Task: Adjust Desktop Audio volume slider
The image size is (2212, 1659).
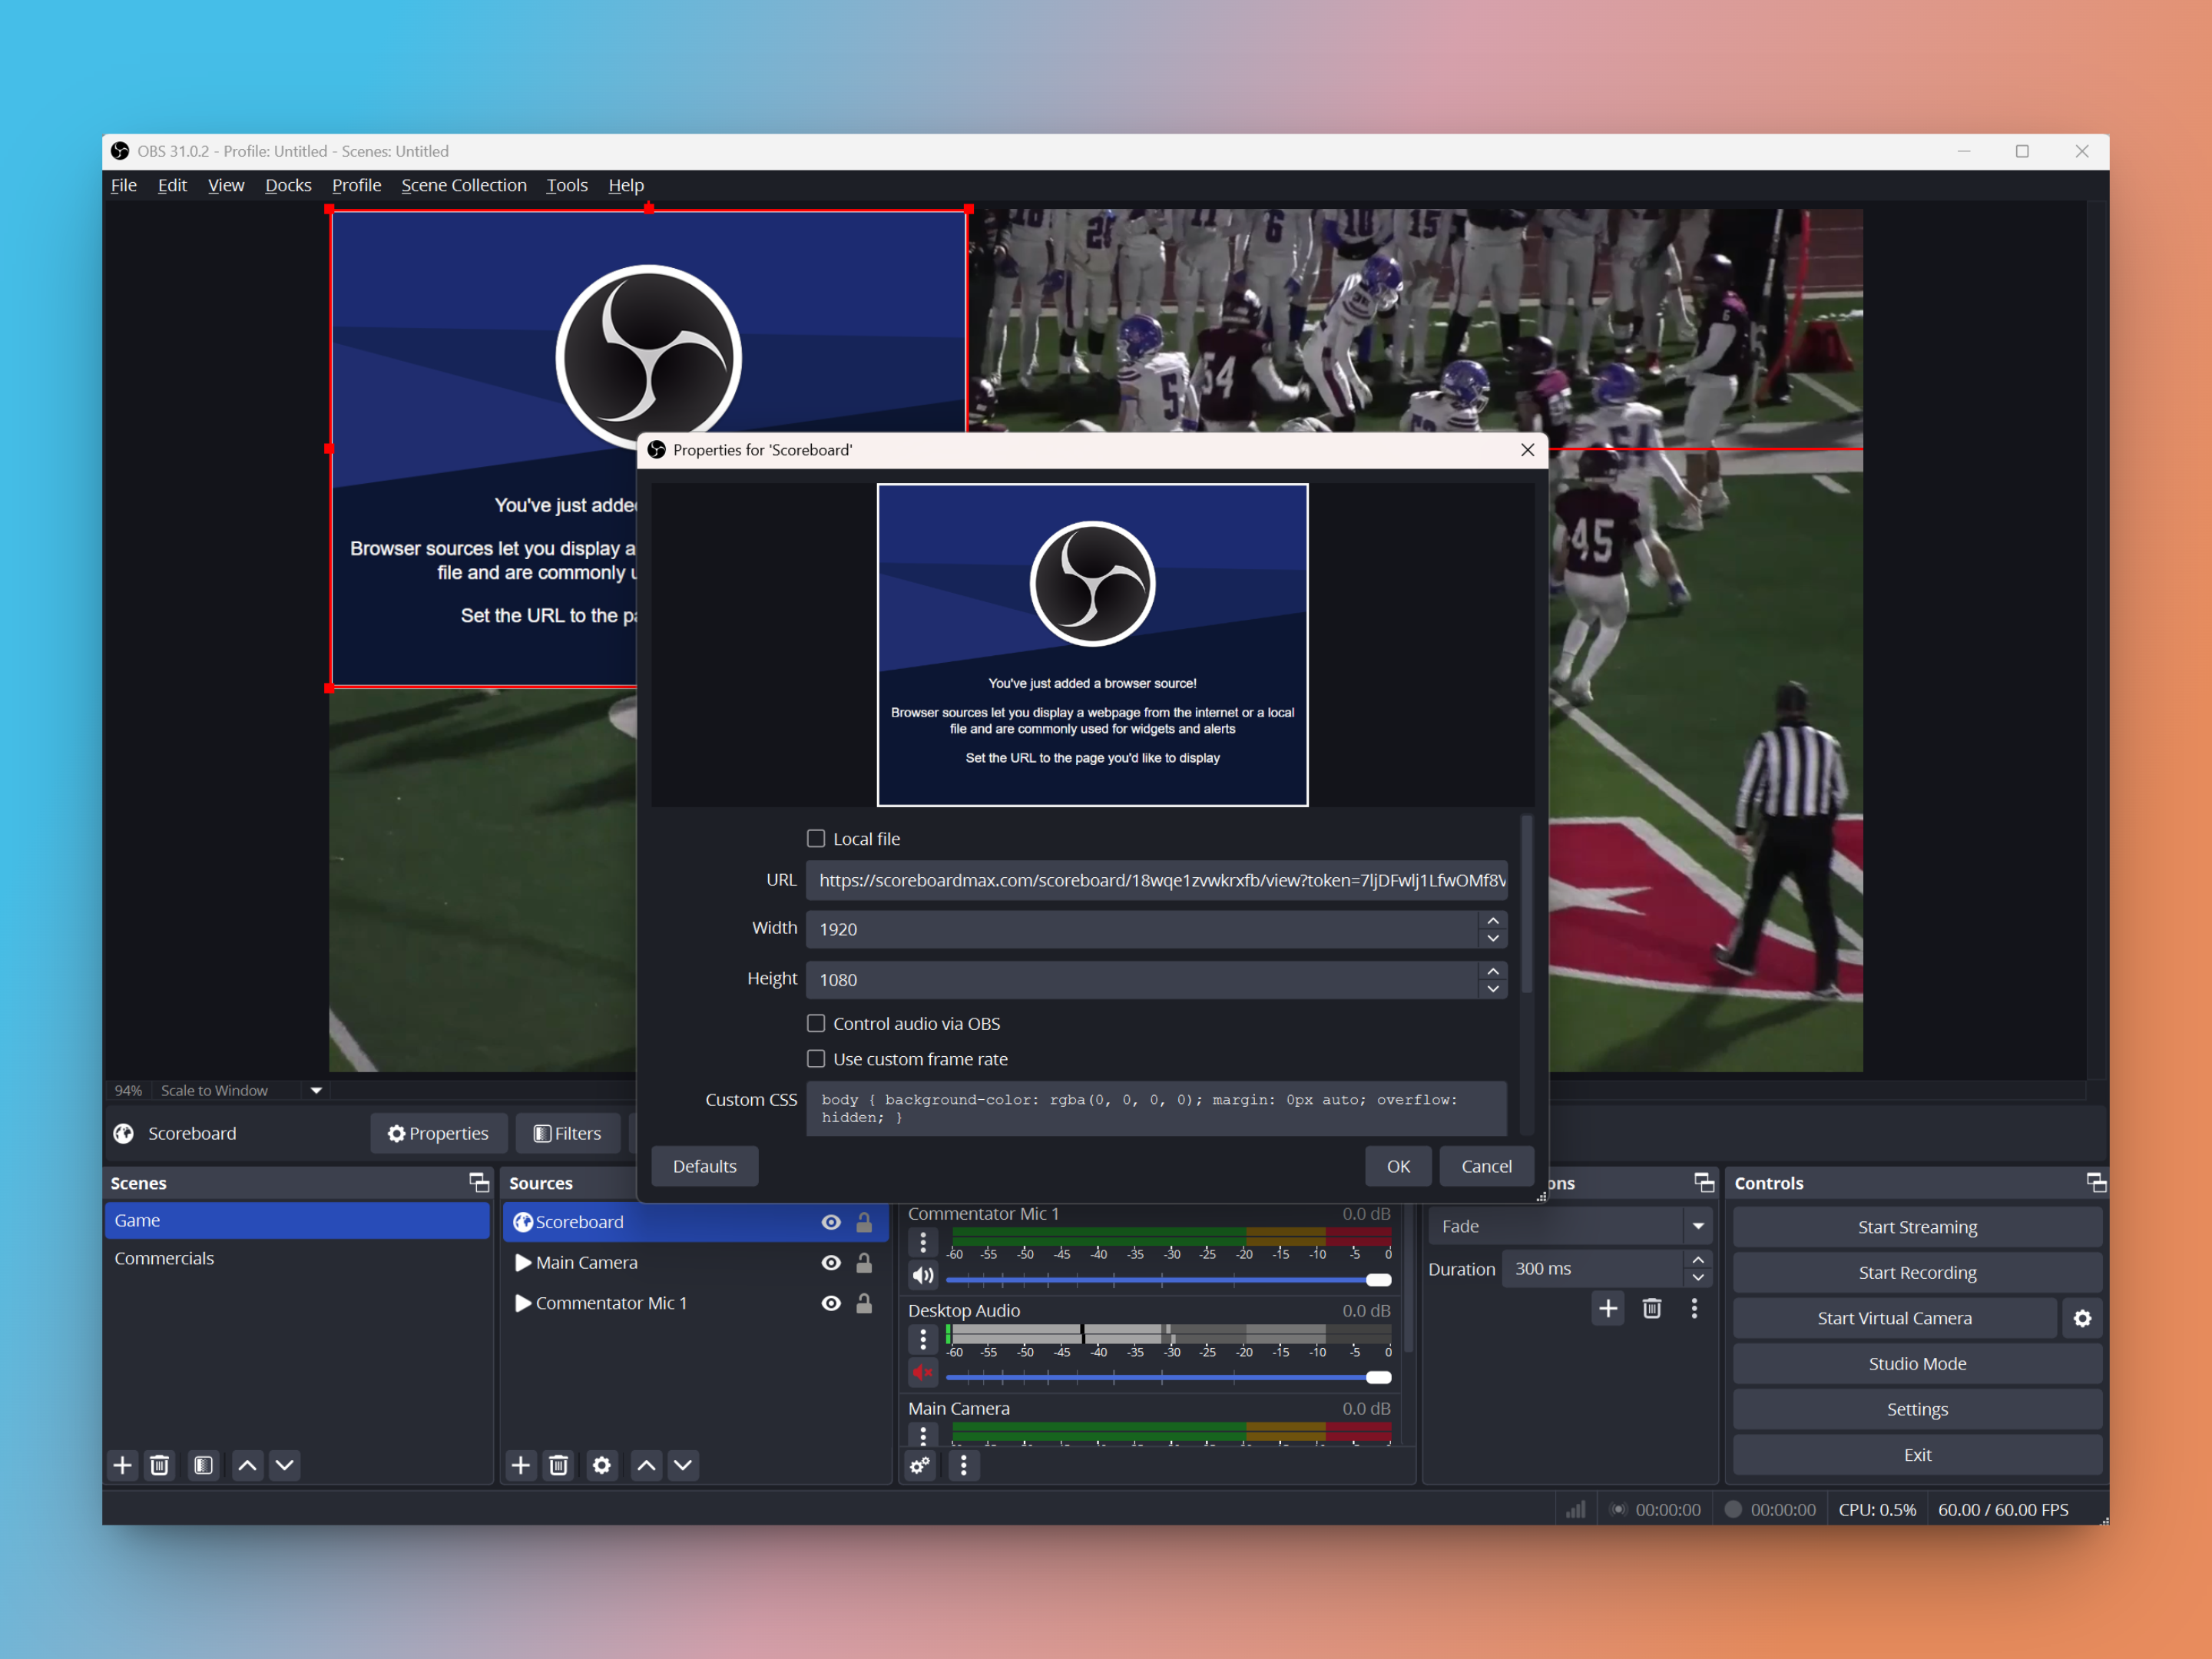Action: 1168,1377
